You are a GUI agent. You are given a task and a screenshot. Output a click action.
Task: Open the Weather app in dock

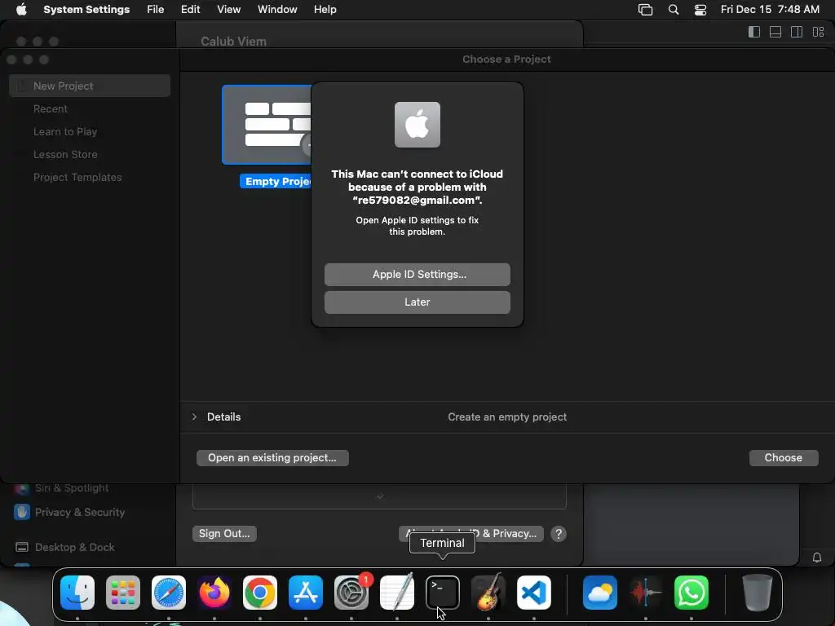pyautogui.click(x=600, y=593)
